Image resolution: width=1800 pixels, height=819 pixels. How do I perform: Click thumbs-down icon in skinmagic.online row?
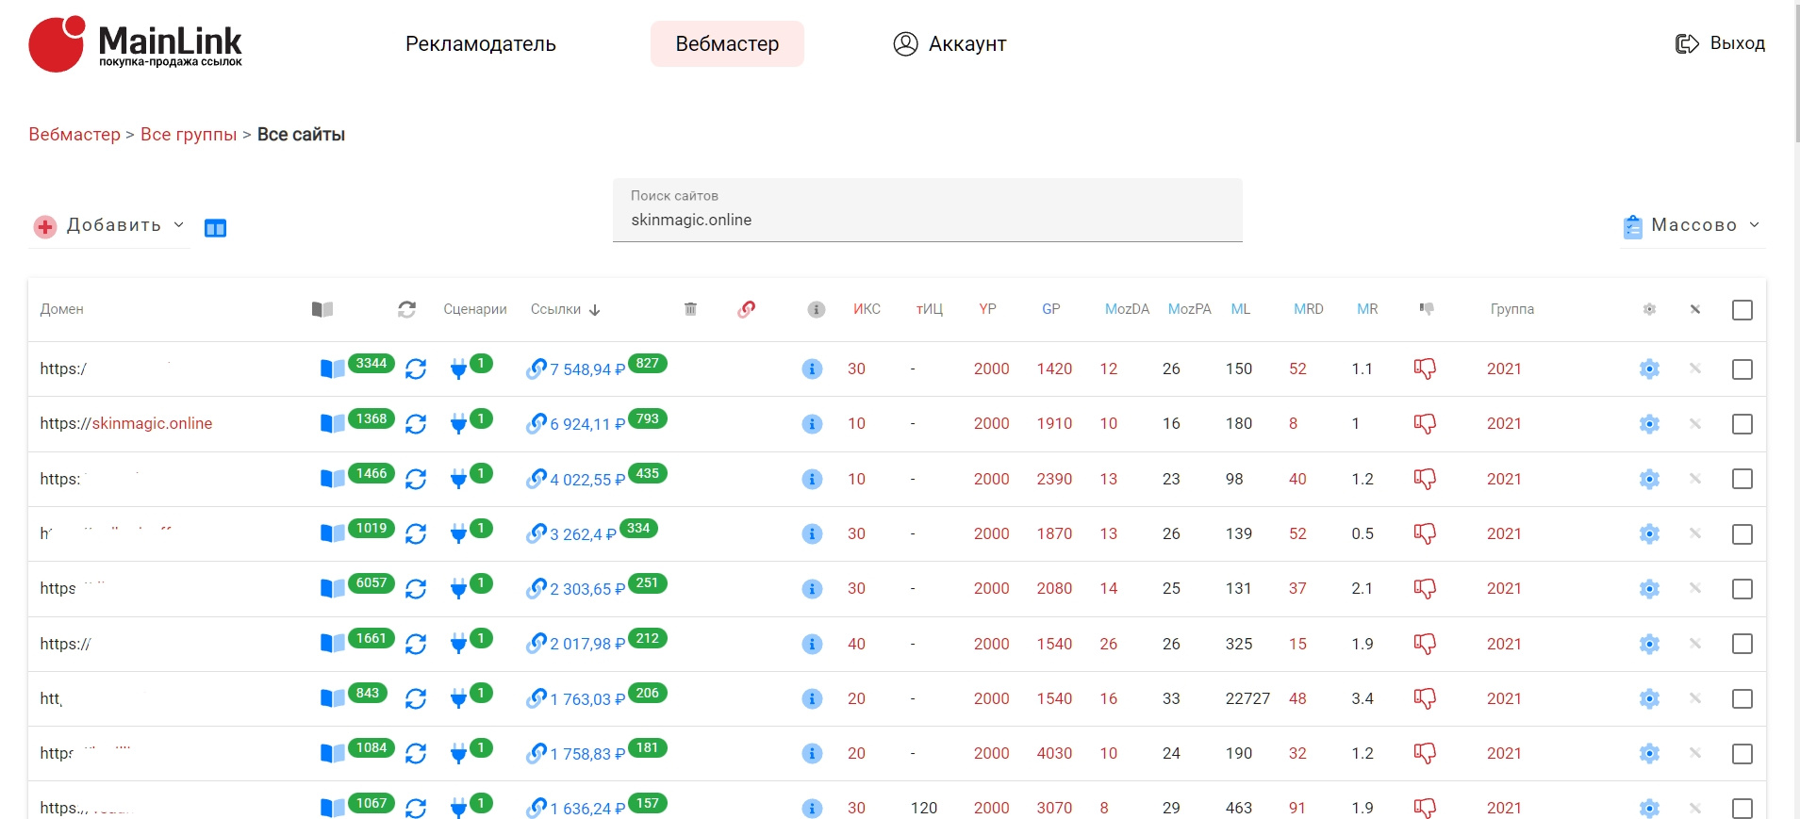(1425, 424)
